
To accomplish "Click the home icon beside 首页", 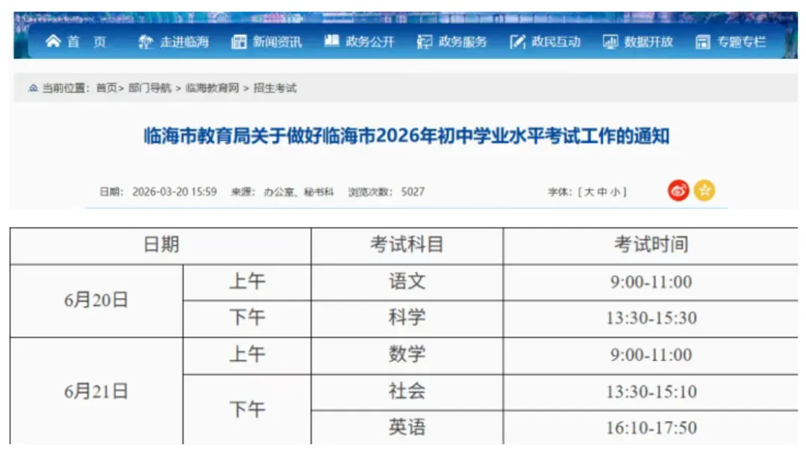I will (53, 43).
